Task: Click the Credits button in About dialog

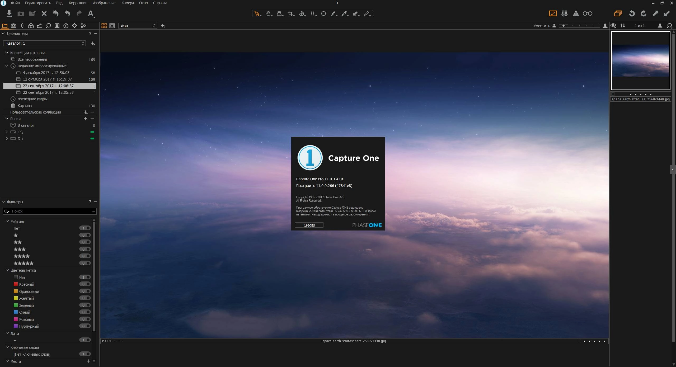Action: [x=309, y=225]
